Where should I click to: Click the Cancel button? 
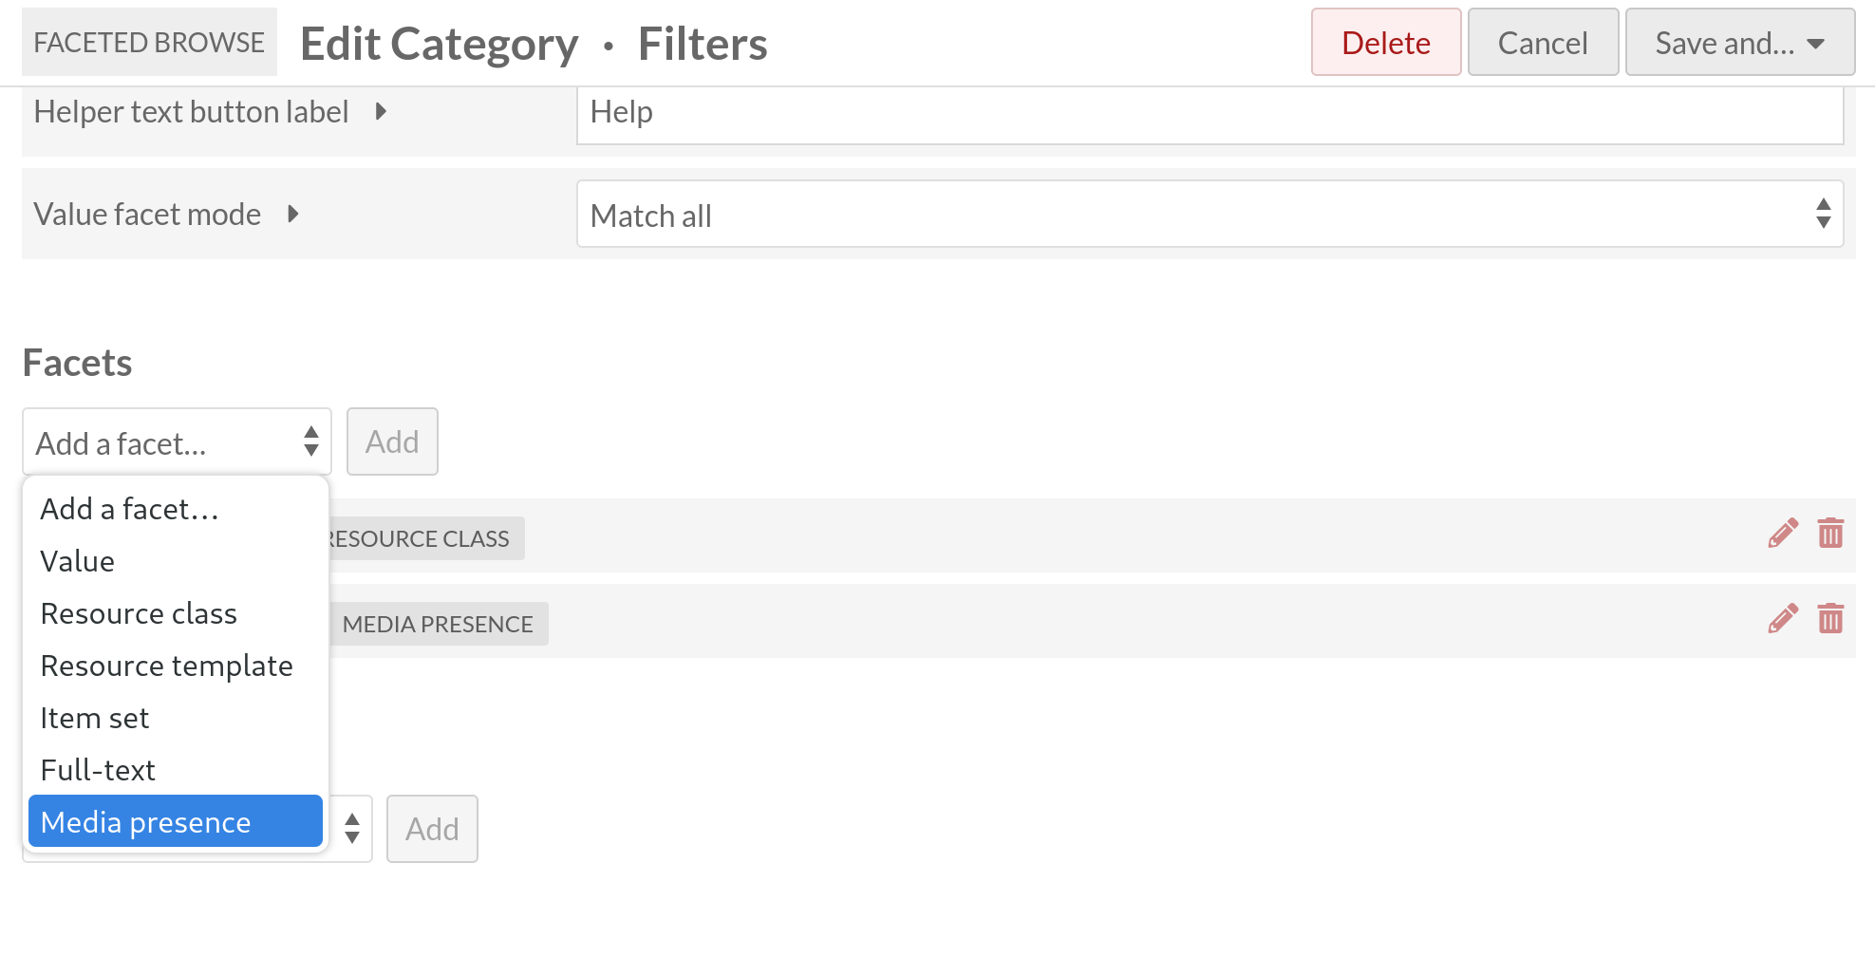[1543, 43]
